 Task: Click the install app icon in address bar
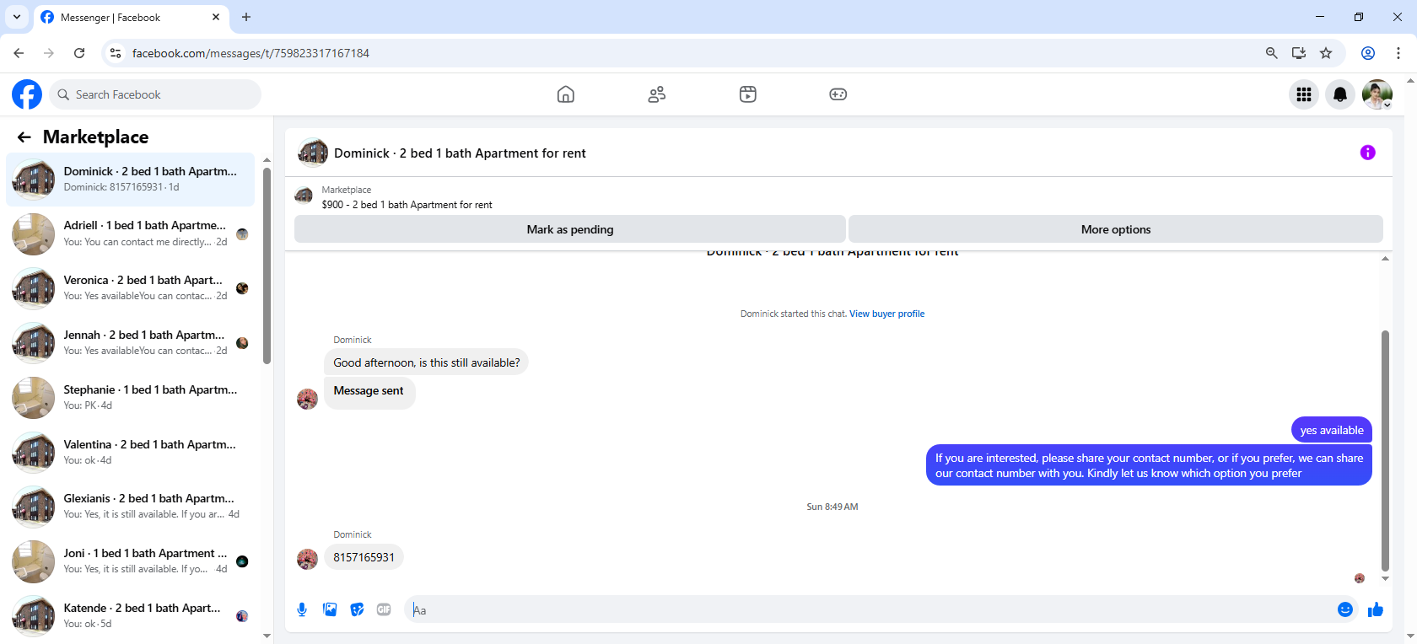pos(1299,53)
